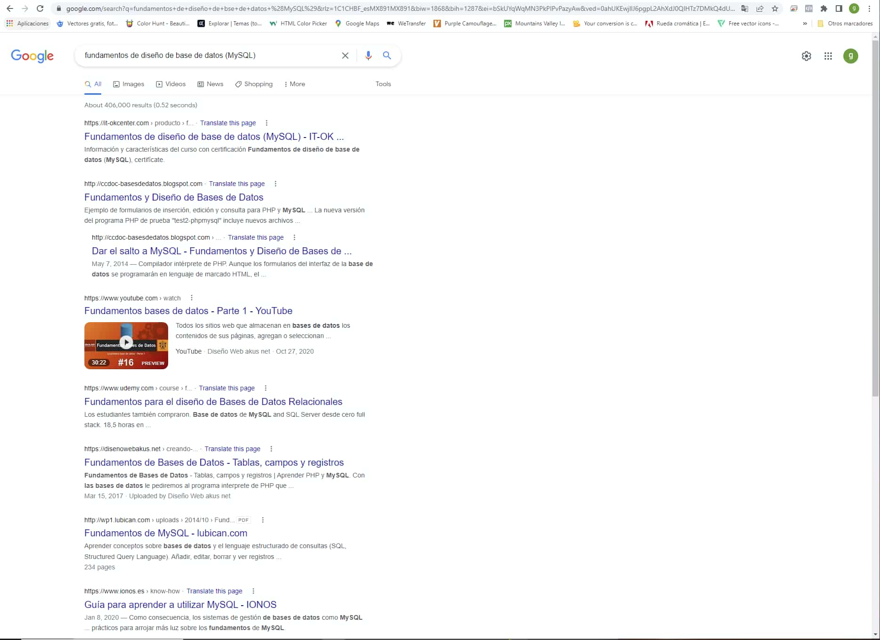The width and height of the screenshot is (880, 640).
Task: Clear the search box text
Action: coord(345,56)
